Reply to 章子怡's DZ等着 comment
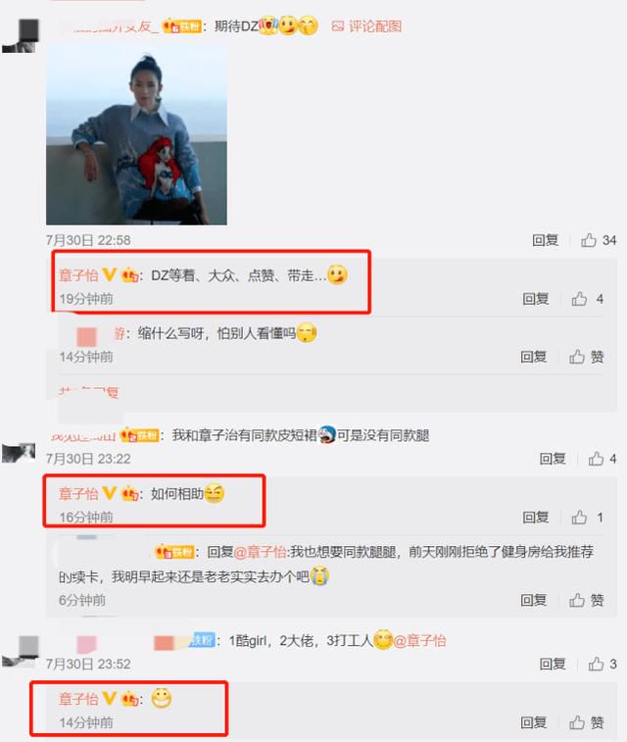 click(x=535, y=299)
